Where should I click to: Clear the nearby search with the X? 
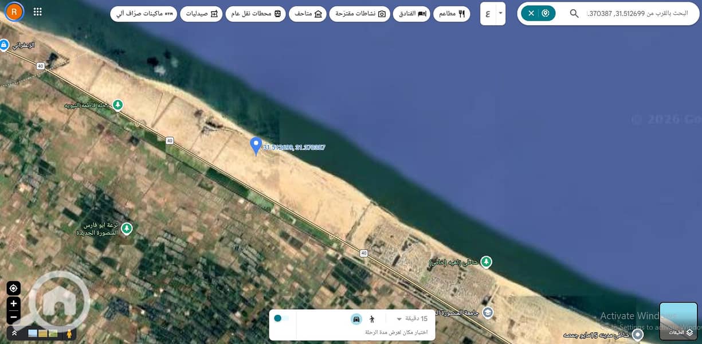[531, 13]
